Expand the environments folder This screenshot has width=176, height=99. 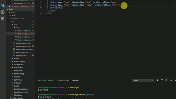20,61
